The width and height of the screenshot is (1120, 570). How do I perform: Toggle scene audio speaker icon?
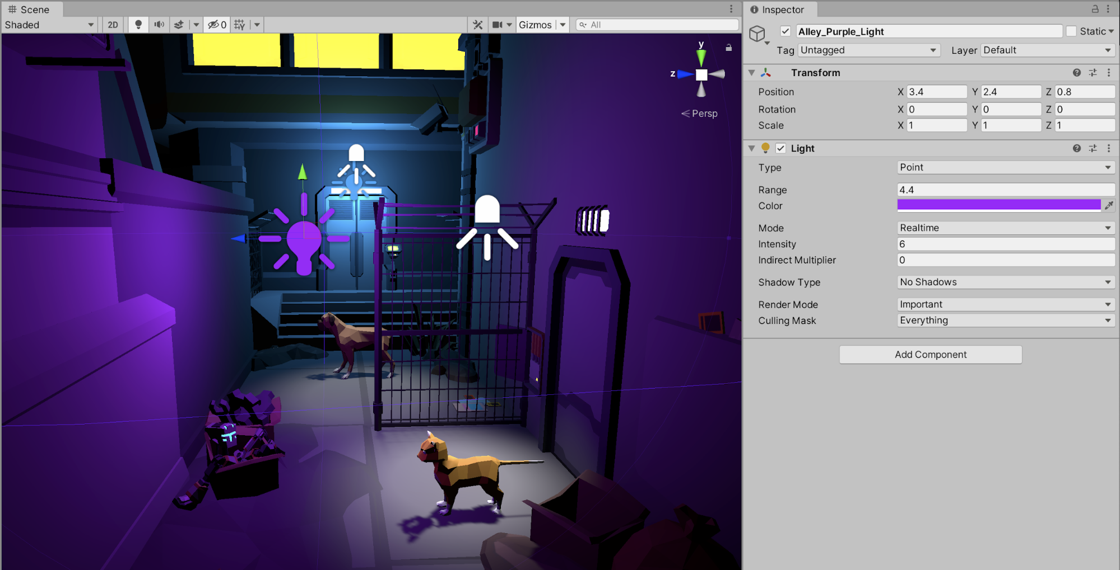[x=159, y=25]
